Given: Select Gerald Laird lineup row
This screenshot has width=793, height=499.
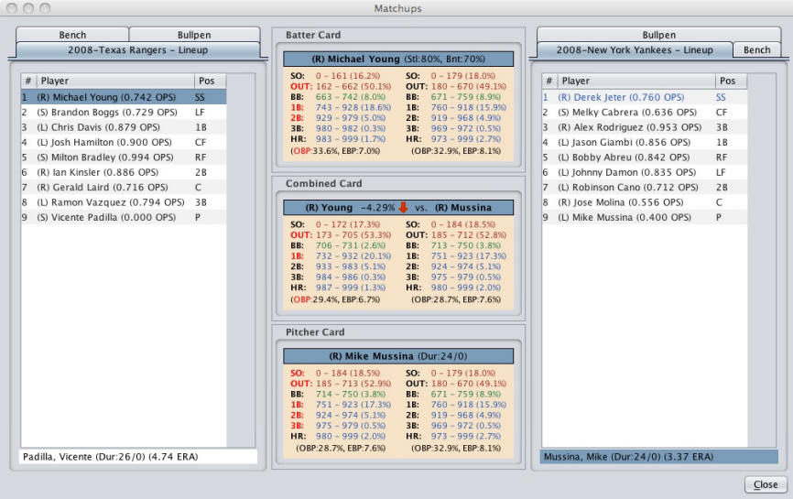Looking at the screenshot, I should (124, 187).
